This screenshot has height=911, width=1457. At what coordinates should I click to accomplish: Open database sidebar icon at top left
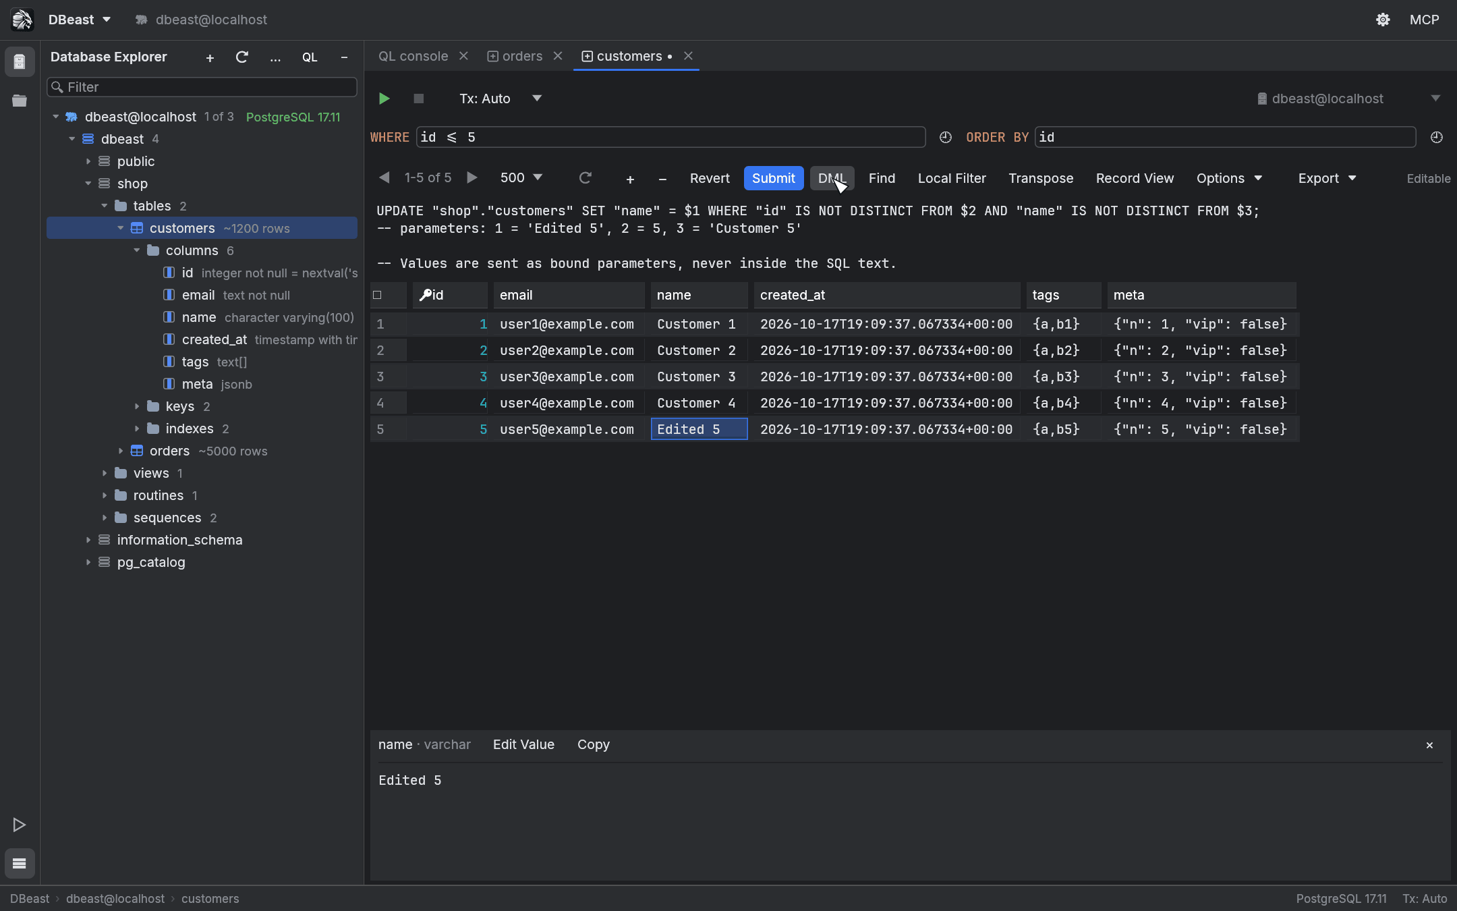20,62
